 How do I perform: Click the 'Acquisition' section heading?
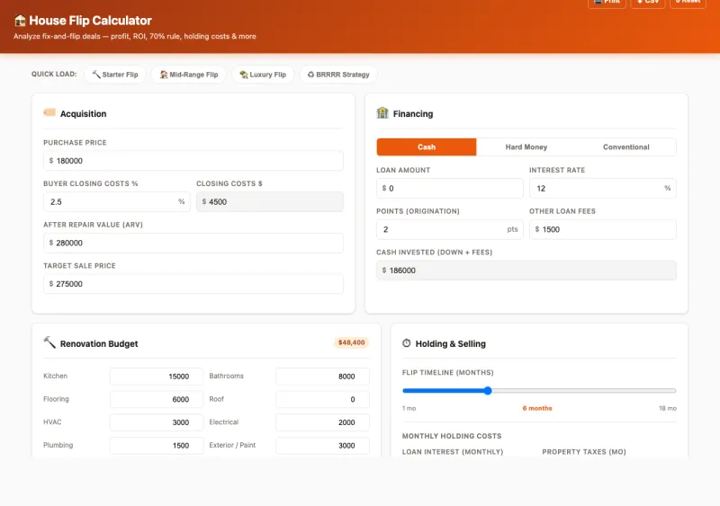pyautogui.click(x=83, y=114)
